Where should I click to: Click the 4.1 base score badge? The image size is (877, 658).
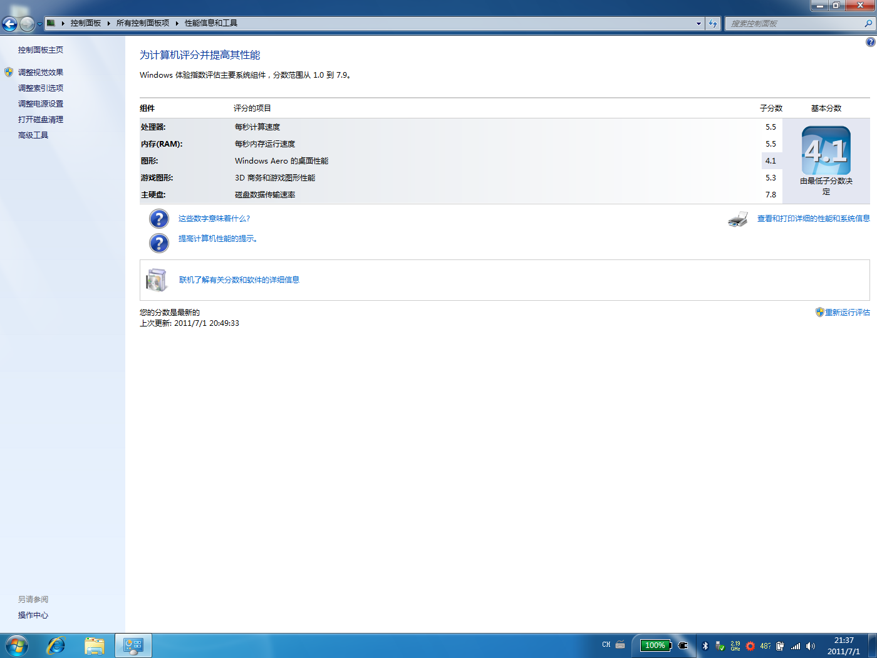click(826, 150)
